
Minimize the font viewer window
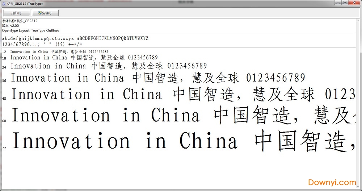(x=338, y=3)
